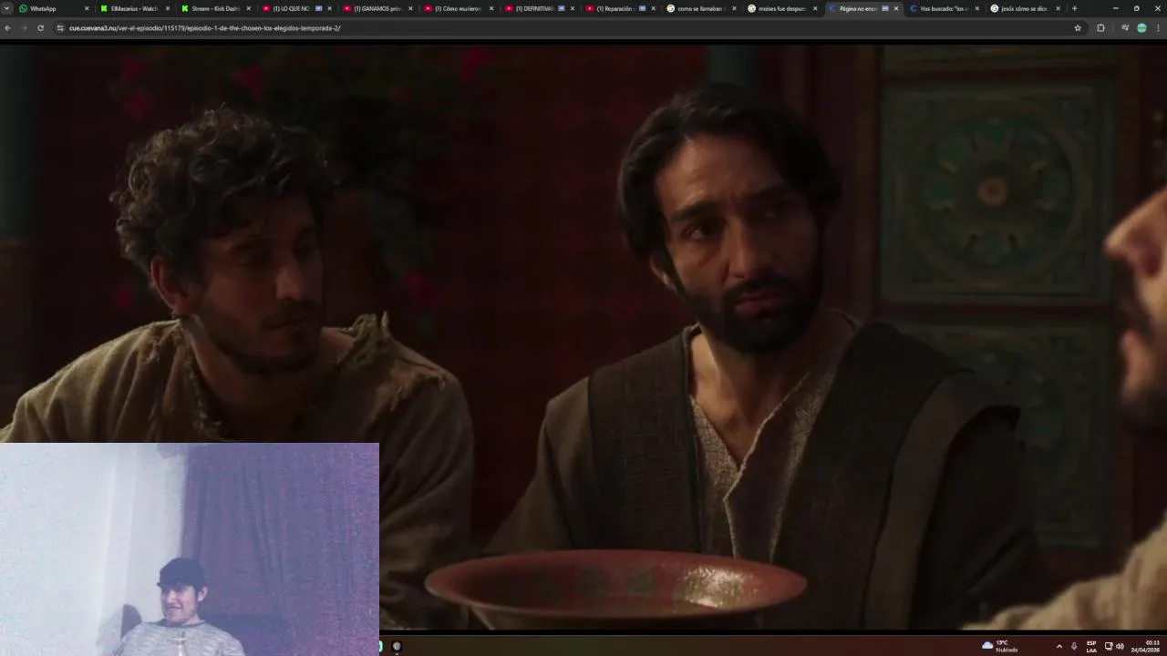
Task: Close the Página no encontrada tab
Action: [896, 8]
